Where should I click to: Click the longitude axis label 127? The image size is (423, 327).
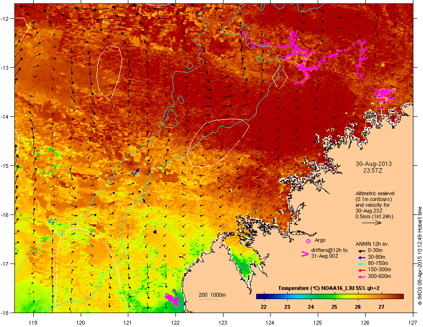(x=413, y=322)
